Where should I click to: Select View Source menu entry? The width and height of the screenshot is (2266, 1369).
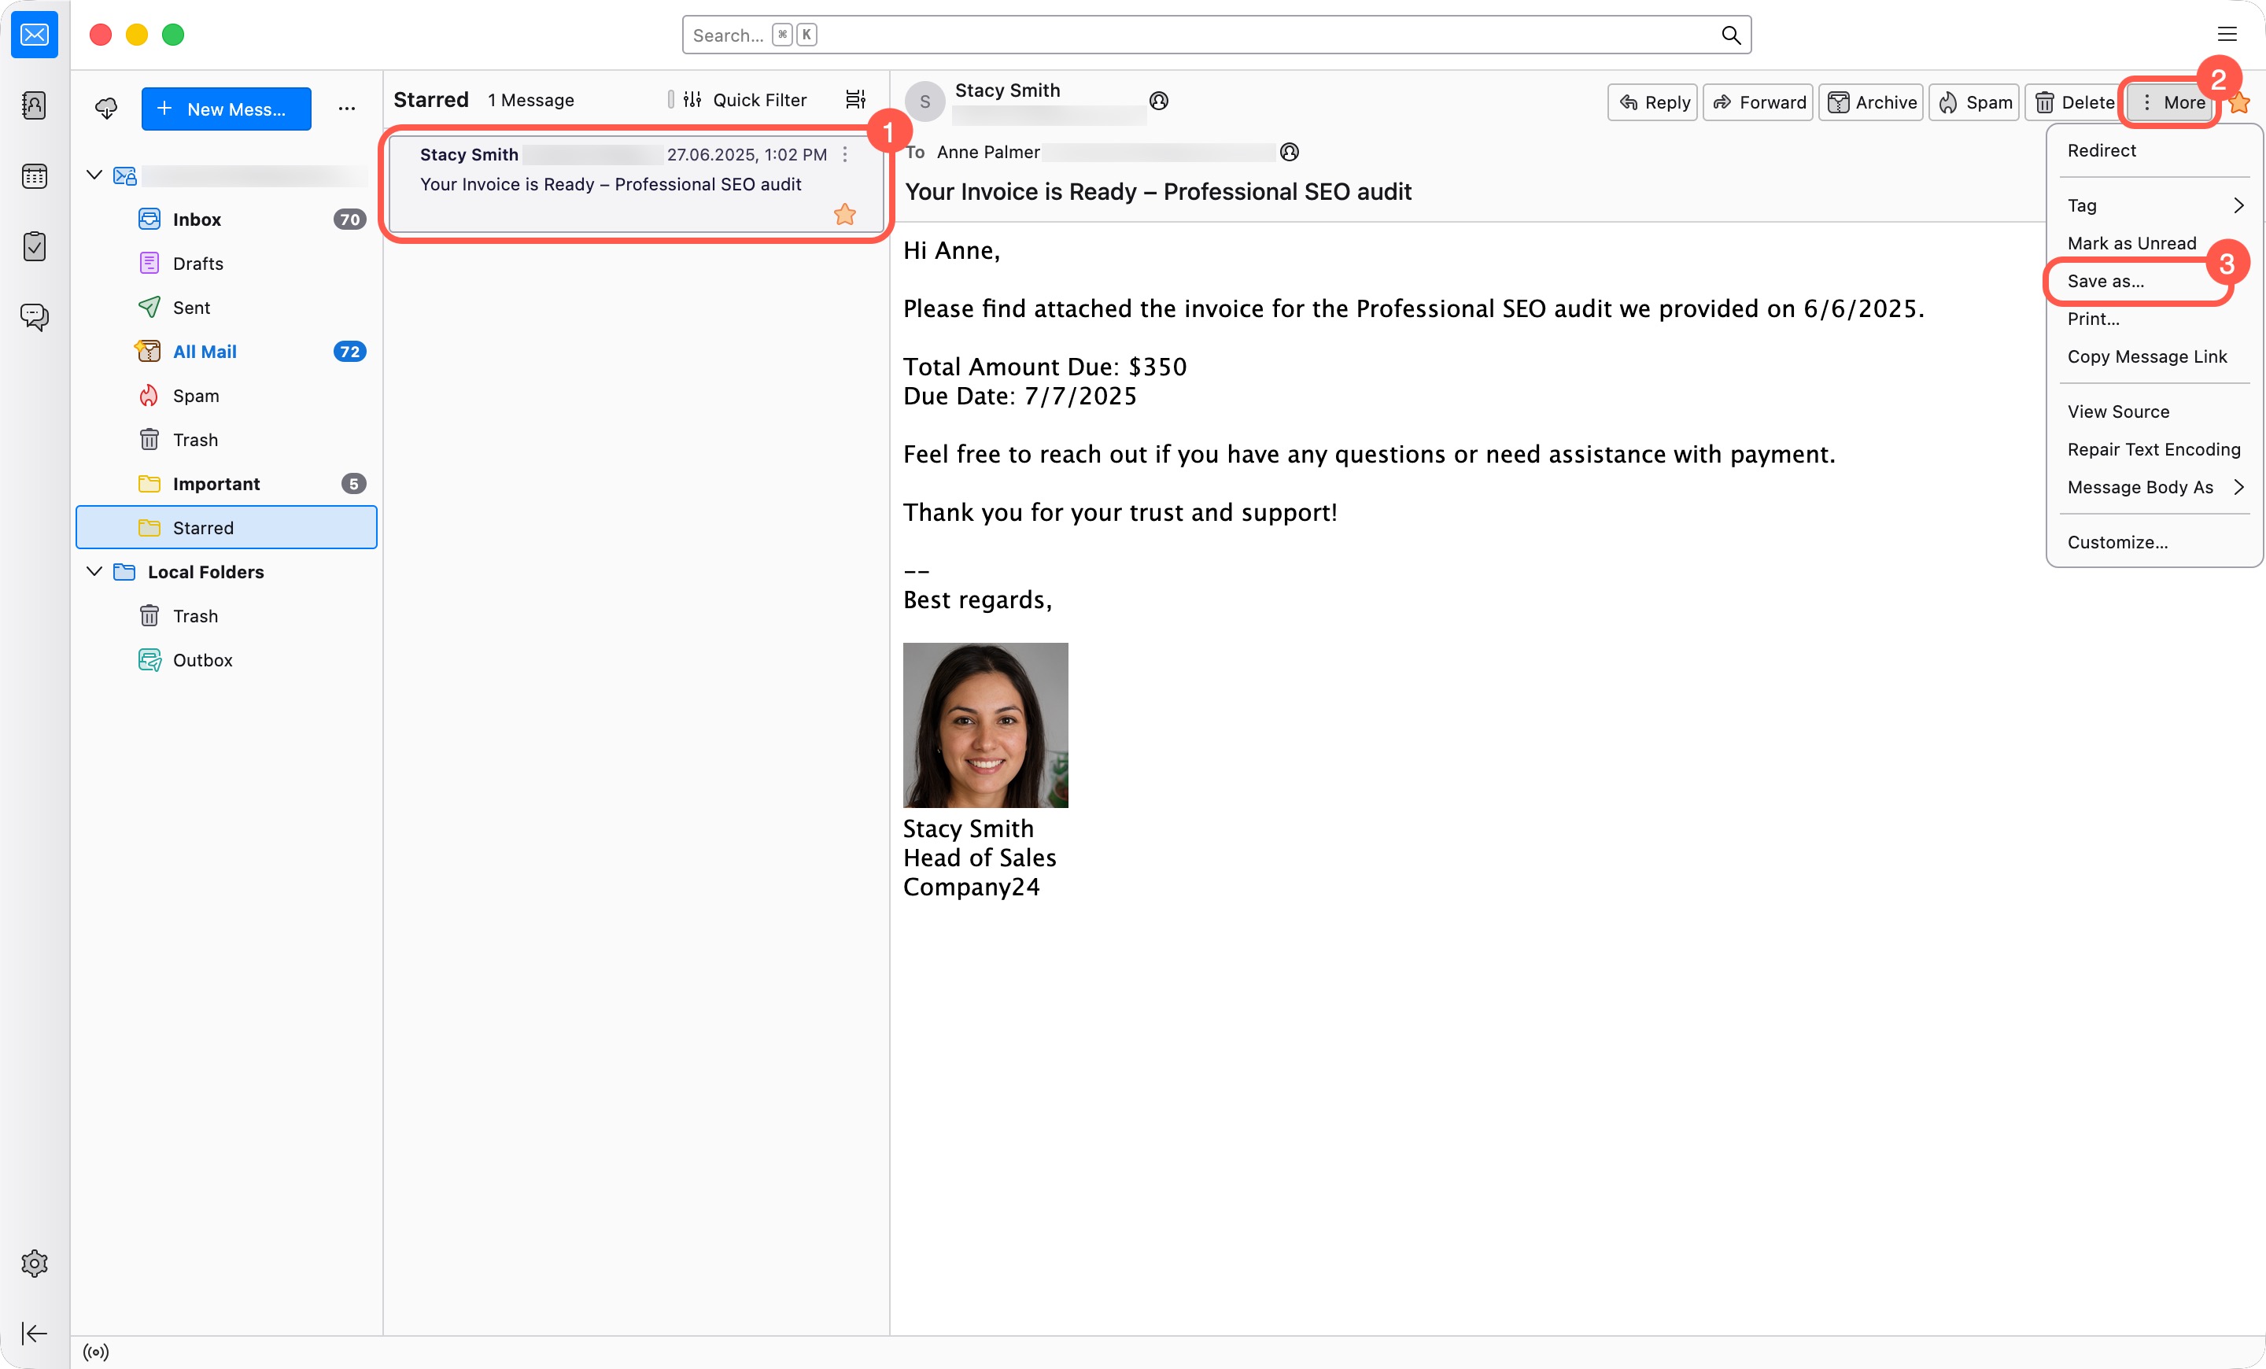click(x=2118, y=412)
